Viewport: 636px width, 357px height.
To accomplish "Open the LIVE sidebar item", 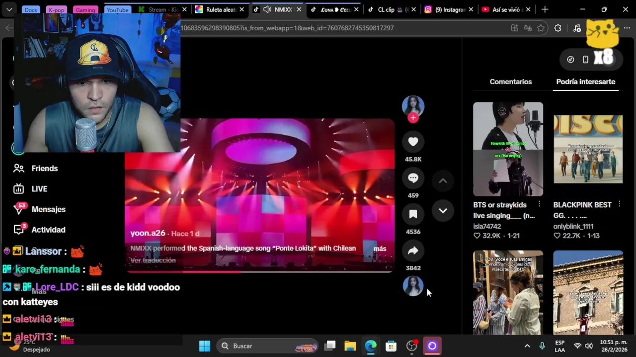I will (31, 189).
